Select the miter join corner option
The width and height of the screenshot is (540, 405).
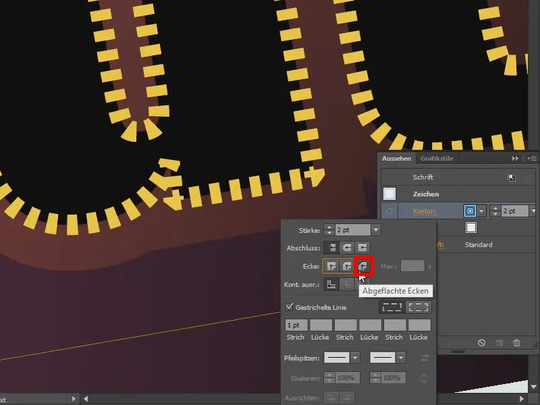331,266
